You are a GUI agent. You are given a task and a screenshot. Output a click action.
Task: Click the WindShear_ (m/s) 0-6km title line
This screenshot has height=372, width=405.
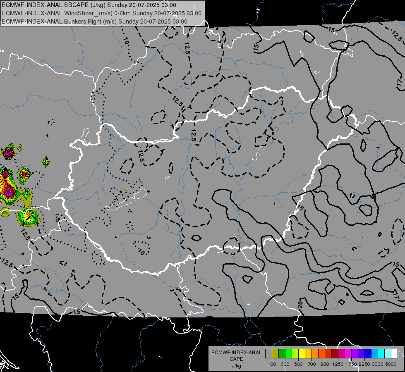coord(101,13)
